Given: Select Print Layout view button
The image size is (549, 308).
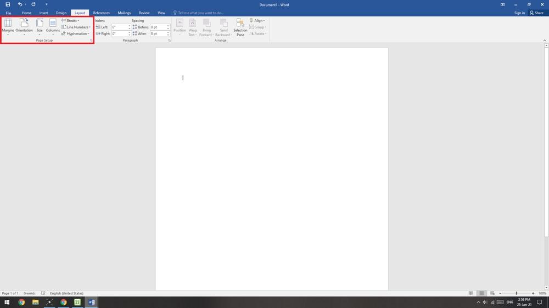Looking at the screenshot, I should click(481, 293).
